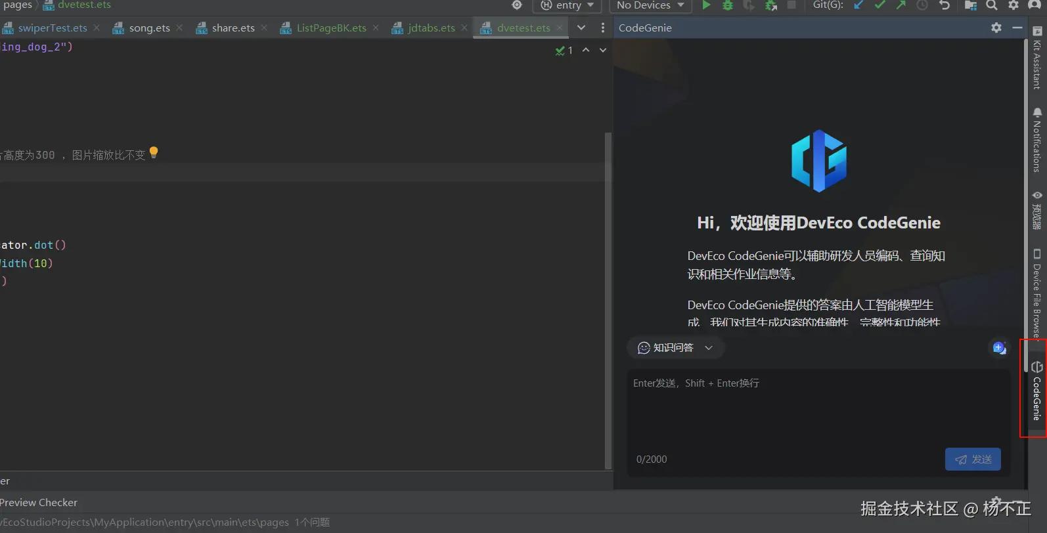Click the ing_dog_2") code line
Screen dimensions: 1047x533
pyautogui.click(x=36, y=47)
